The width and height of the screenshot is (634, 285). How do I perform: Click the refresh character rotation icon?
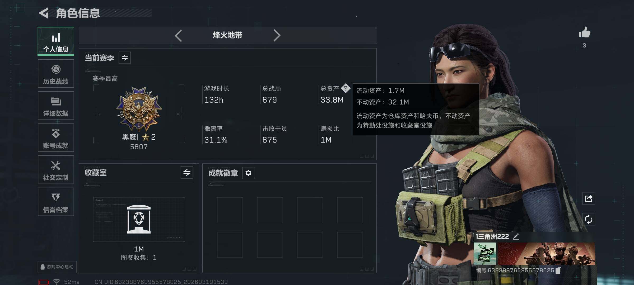point(589,219)
